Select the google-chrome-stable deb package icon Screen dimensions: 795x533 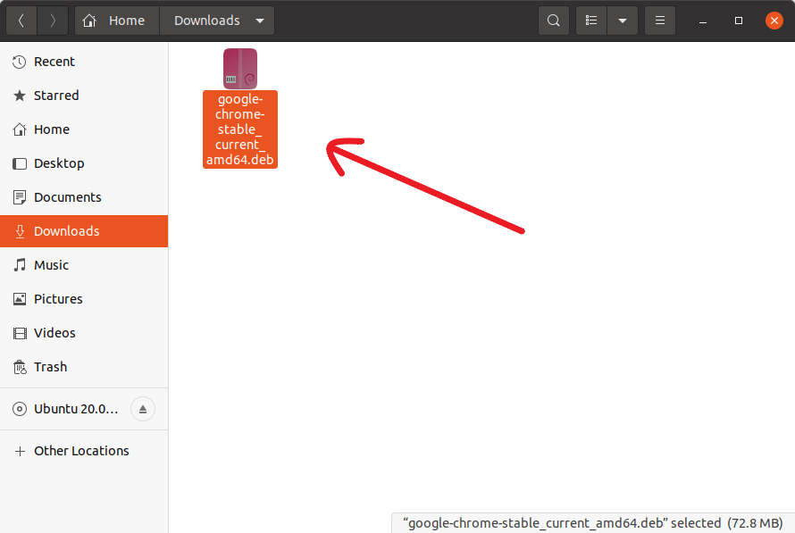(240, 69)
